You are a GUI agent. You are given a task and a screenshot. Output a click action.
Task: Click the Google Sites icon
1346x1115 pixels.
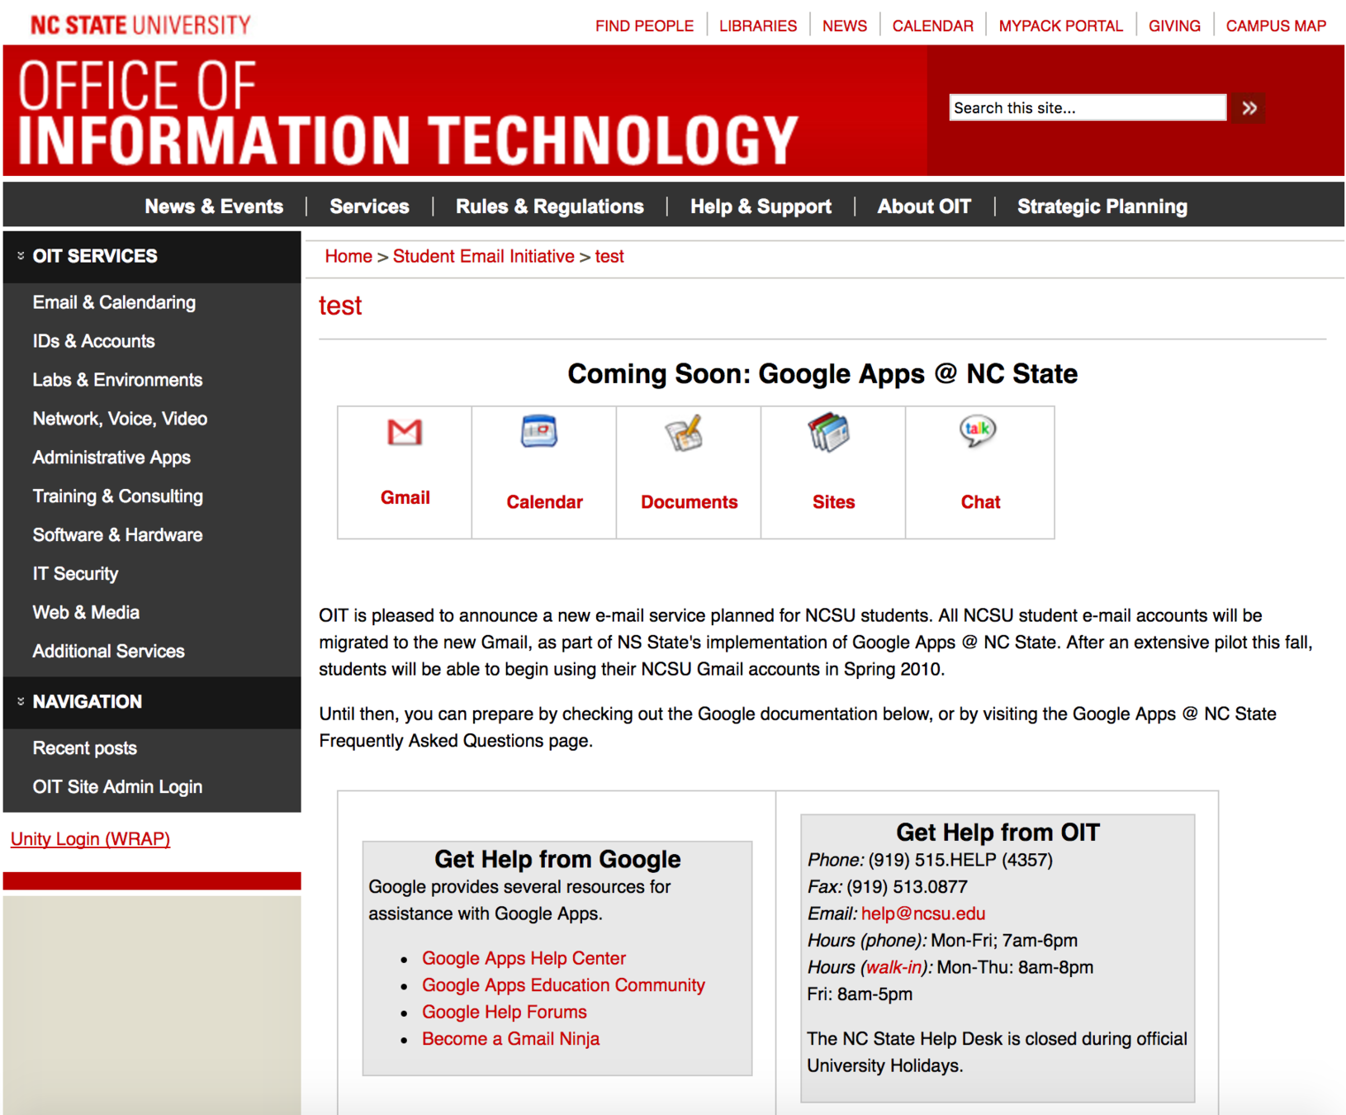[829, 433]
